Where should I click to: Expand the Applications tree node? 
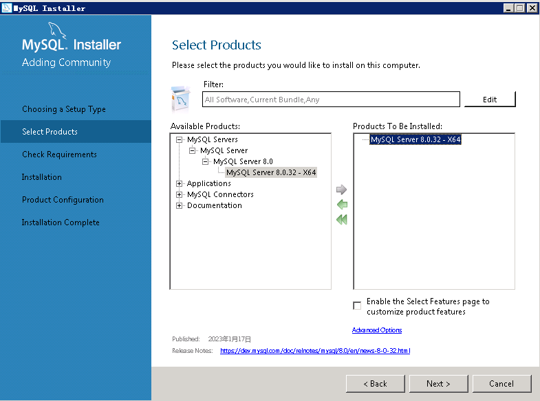click(179, 183)
